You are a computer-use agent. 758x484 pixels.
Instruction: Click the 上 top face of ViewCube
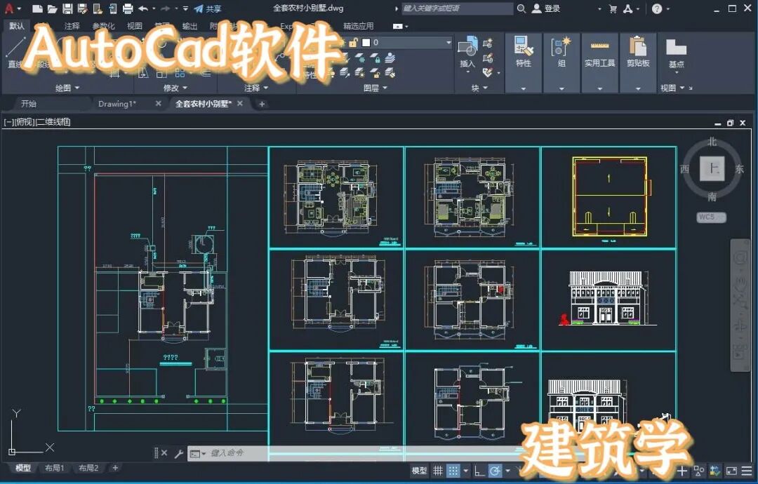(x=712, y=168)
